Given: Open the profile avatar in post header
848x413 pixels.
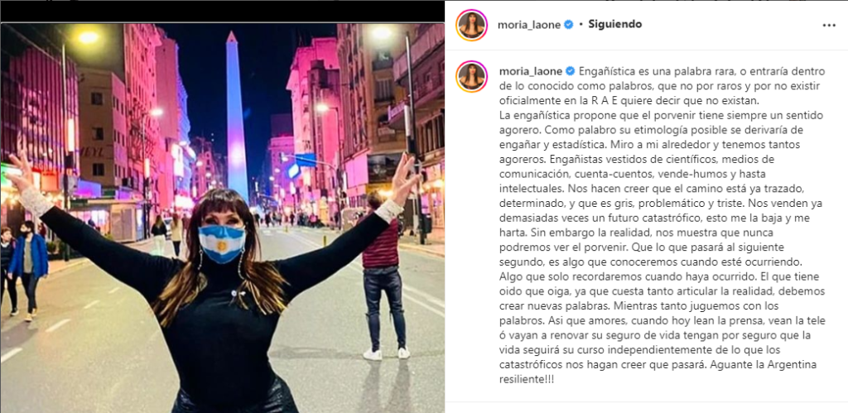Looking at the screenshot, I should click(471, 25).
